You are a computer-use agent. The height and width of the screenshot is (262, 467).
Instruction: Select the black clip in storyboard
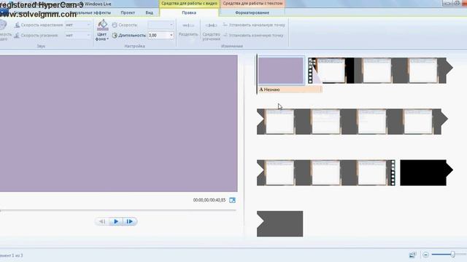coord(426,172)
